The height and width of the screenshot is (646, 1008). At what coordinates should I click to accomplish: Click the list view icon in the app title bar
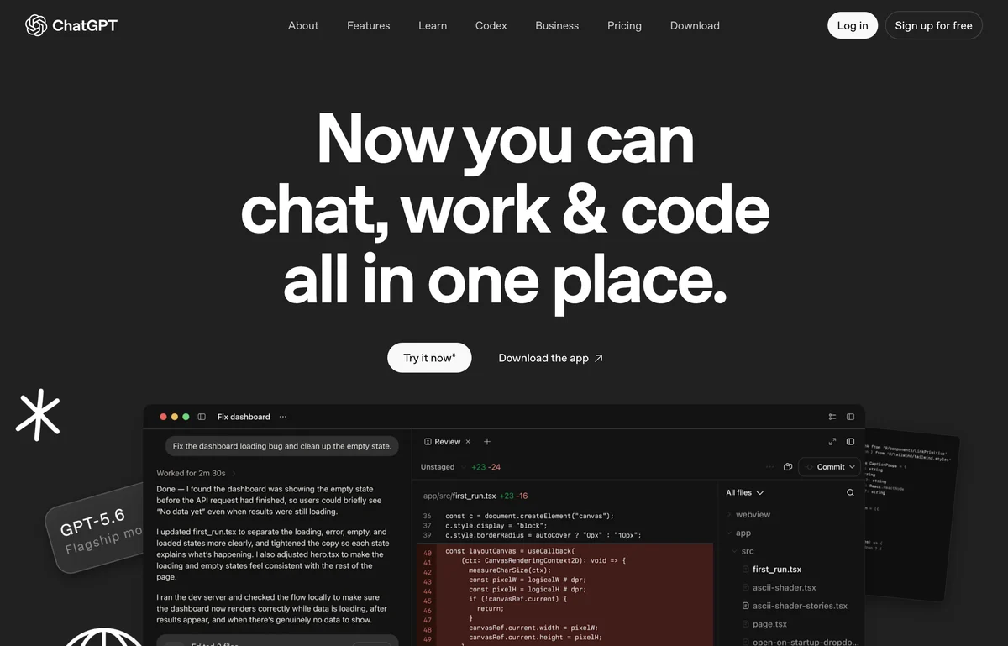(x=832, y=417)
